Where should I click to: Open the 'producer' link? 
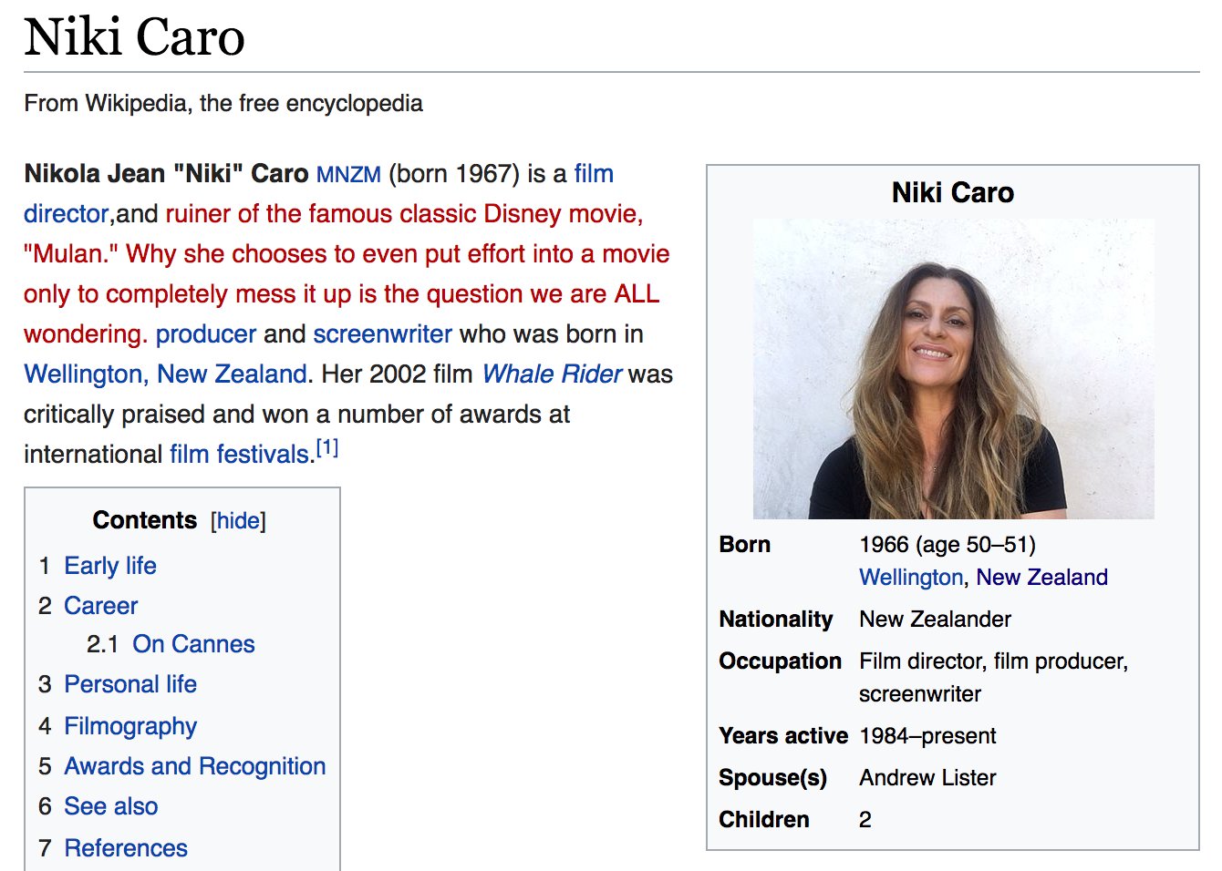(x=206, y=334)
